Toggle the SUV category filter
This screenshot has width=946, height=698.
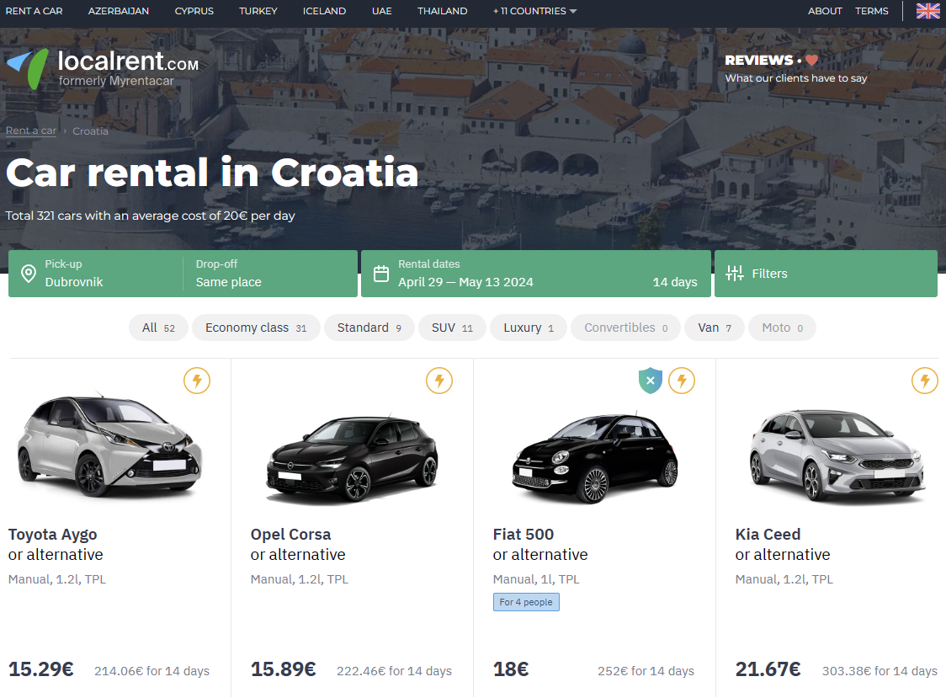coord(452,328)
